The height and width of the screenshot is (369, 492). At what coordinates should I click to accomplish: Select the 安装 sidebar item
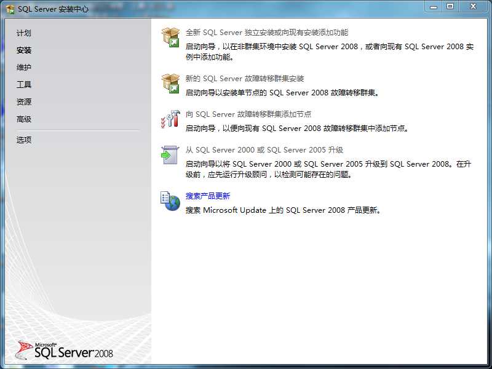click(x=24, y=50)
